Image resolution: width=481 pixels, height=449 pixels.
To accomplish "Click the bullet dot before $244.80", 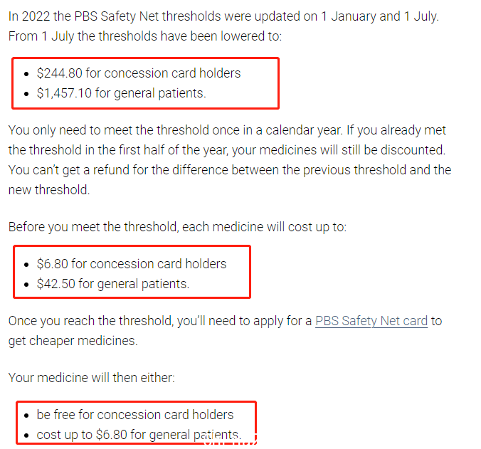I will point(26,74).
